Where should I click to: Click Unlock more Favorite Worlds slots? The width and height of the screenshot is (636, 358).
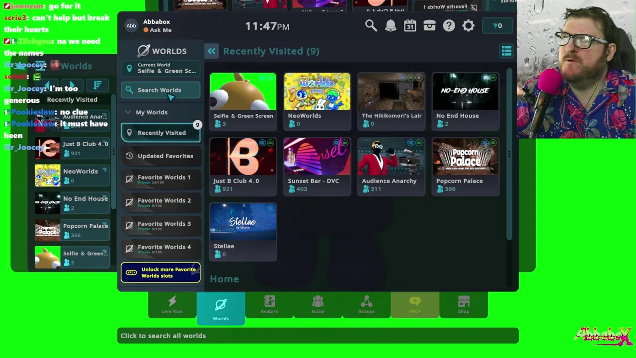[x=160, y=272]
